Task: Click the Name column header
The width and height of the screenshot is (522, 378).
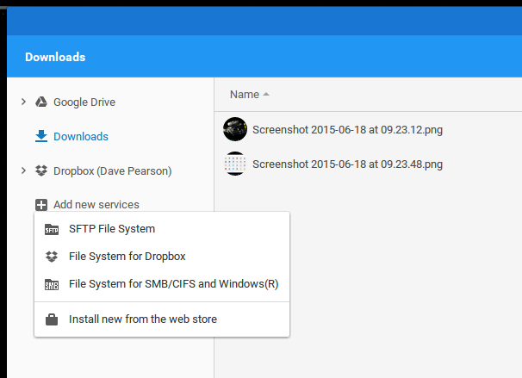Action: point(245,95)
